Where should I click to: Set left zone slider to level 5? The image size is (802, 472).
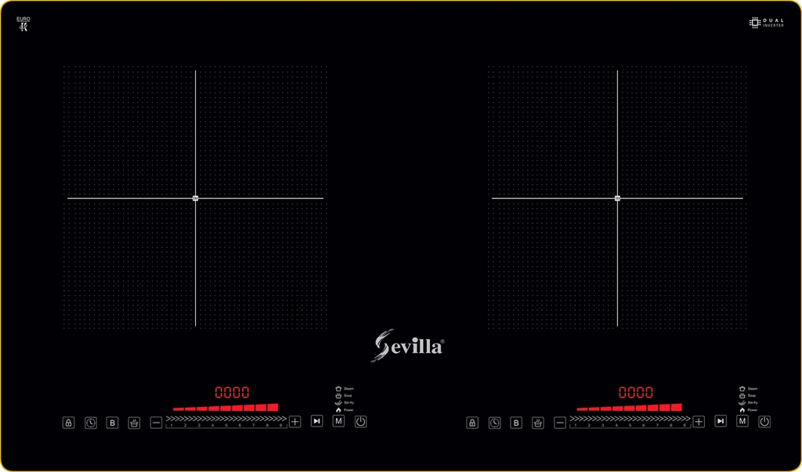tap(226, 421)
